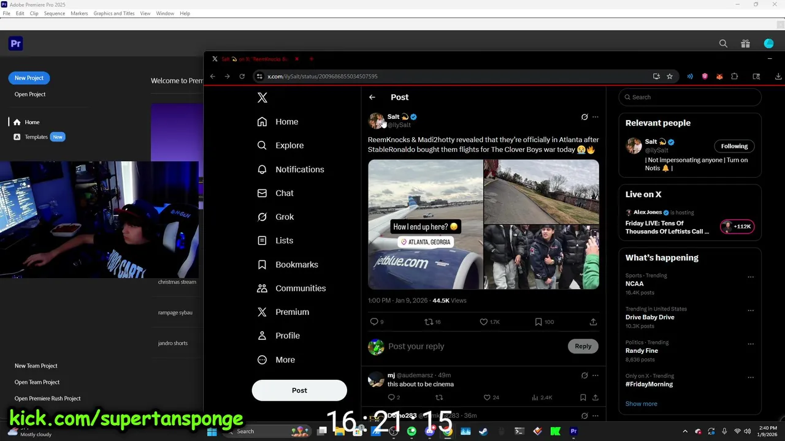This screenshot has height=441, width=785.
Task: Open Home in the X sidebar
Action: [278, 122]
